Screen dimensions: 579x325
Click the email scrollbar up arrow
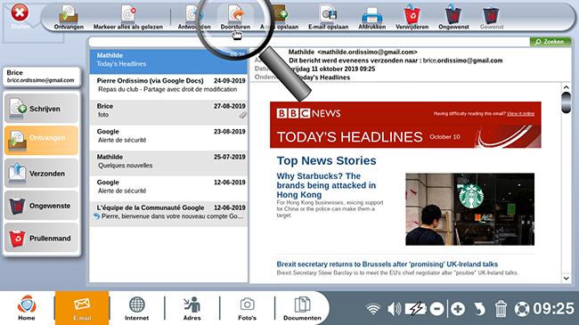(566, 87)
